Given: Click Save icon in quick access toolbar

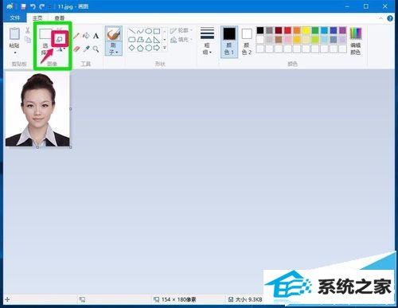Looking at the screenshot, I should point(24,6).
